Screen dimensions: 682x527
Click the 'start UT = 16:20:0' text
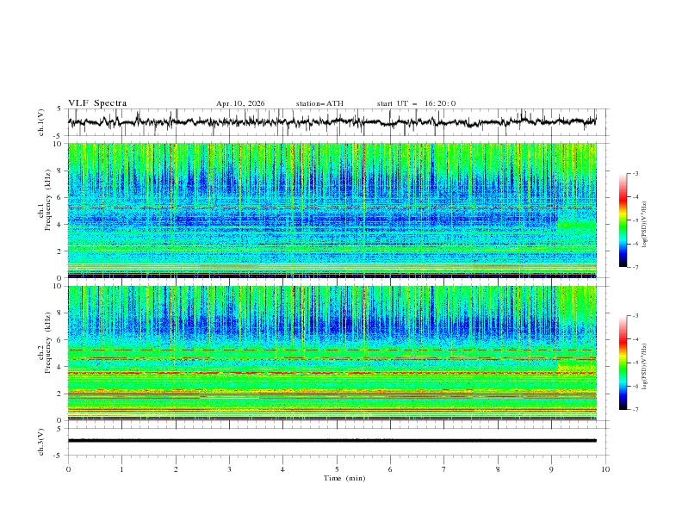416,104
